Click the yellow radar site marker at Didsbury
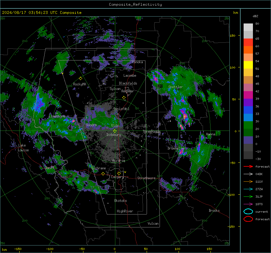271x253 pixels. (x=115, y=131)
